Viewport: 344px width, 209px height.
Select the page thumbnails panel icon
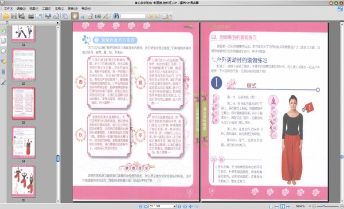click(x=3, y=41)
